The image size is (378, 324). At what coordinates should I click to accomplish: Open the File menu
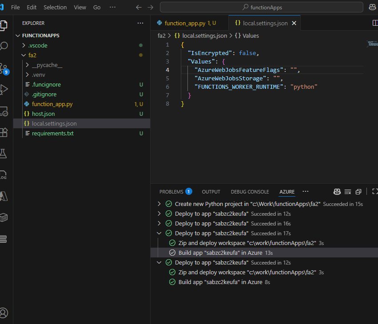(x=16, y=8)
